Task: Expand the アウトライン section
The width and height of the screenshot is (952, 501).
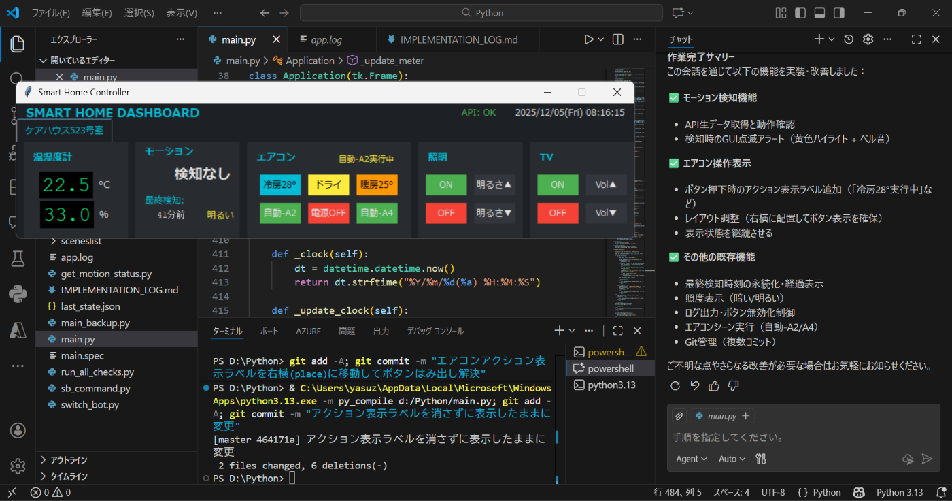Action: coord(68,459)
